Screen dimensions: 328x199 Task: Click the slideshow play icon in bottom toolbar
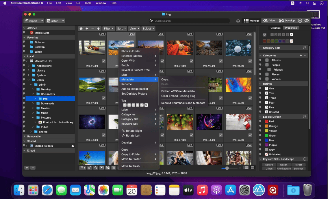[x=102, y=167]
